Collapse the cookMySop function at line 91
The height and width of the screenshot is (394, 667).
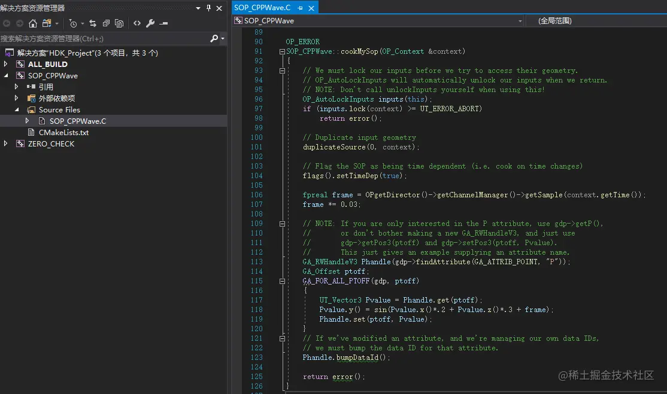coord(282,52)
